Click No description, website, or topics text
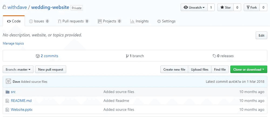Image resolution: width=270 pixels, height=117 pixels. tap(42, 35)
